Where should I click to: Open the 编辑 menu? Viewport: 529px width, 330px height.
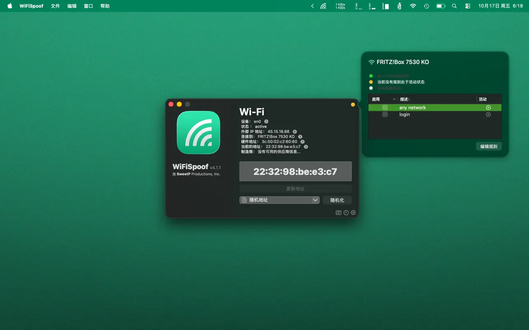pyautogui.click(x=72, y=6)
